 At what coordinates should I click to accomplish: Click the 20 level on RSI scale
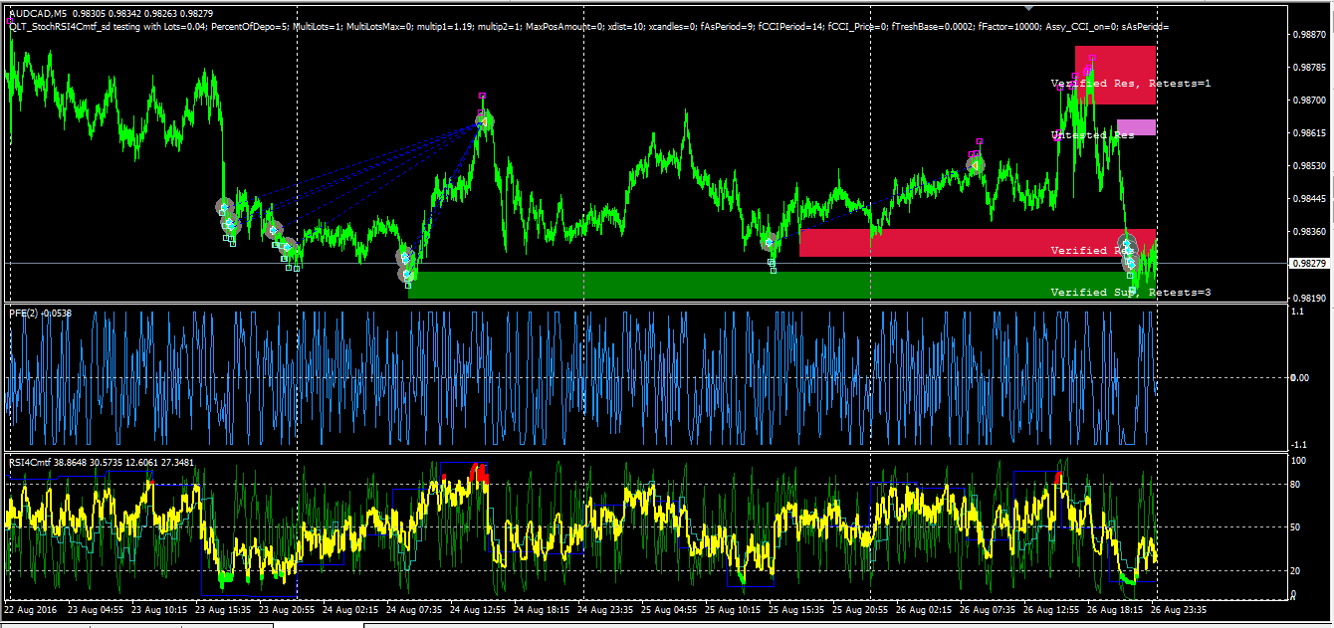[1295, 570]
